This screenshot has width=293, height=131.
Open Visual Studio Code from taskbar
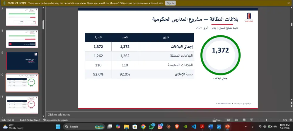click(x=194, y=127)
